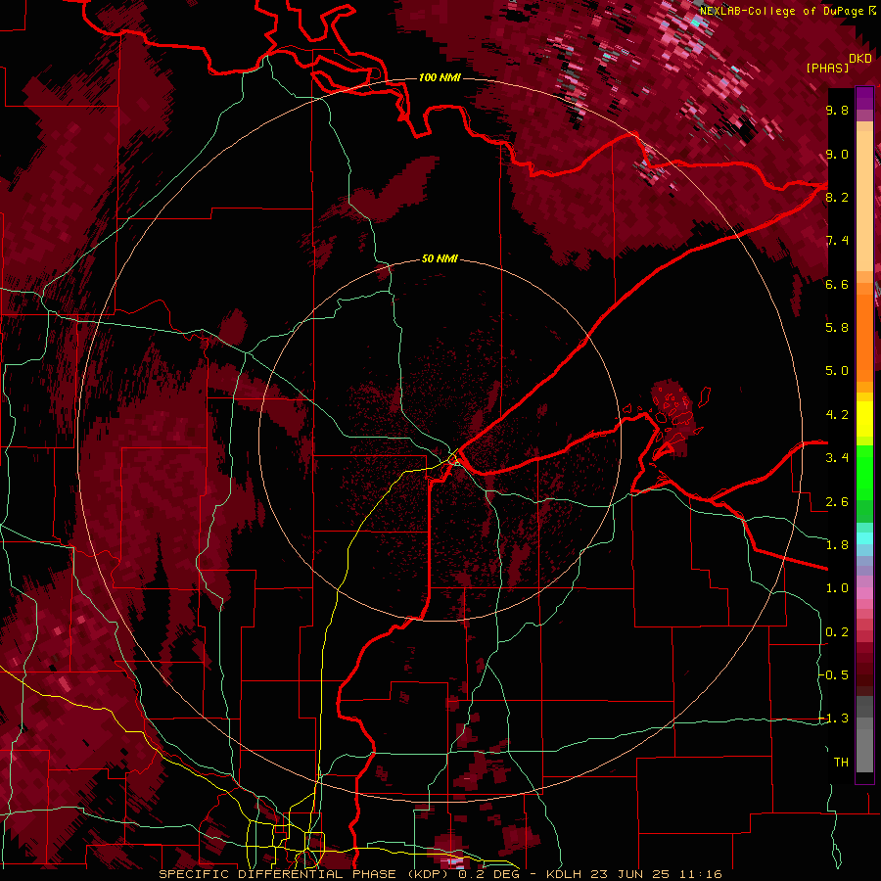This screenshot has height=881, width=881.
Task: Select the 0.2 value on the legend
Action: [x=837, y=632]
